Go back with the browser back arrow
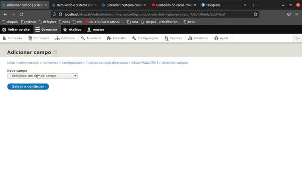This screenshot has height=170, width=302. (5, 14)
